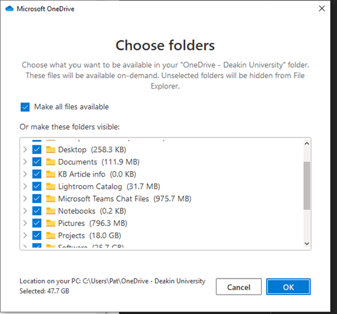Click the OneDrive cloud icon in title bar

[9, 9]
